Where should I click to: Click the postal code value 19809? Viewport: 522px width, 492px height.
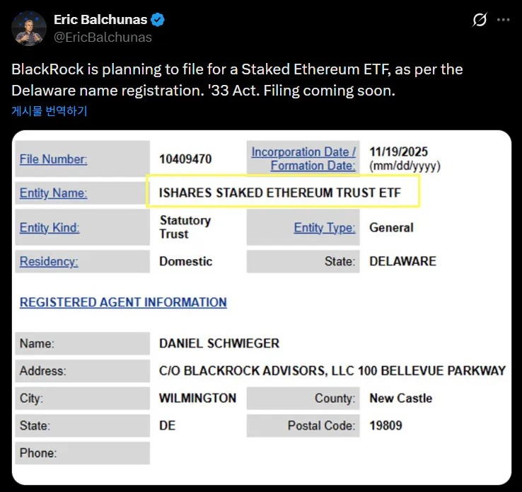(387, 425)
